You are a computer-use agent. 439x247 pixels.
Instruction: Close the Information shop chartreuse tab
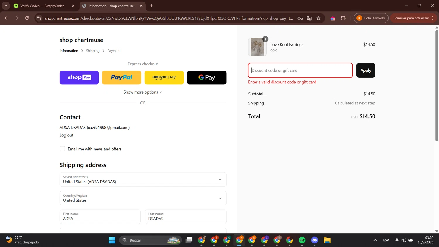tap(141, 6)
